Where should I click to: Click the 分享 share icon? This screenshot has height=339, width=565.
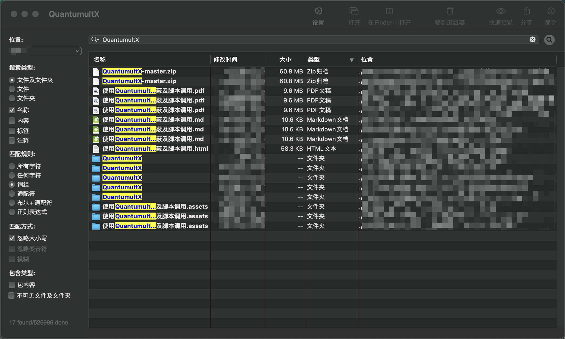tap(527, 11)
